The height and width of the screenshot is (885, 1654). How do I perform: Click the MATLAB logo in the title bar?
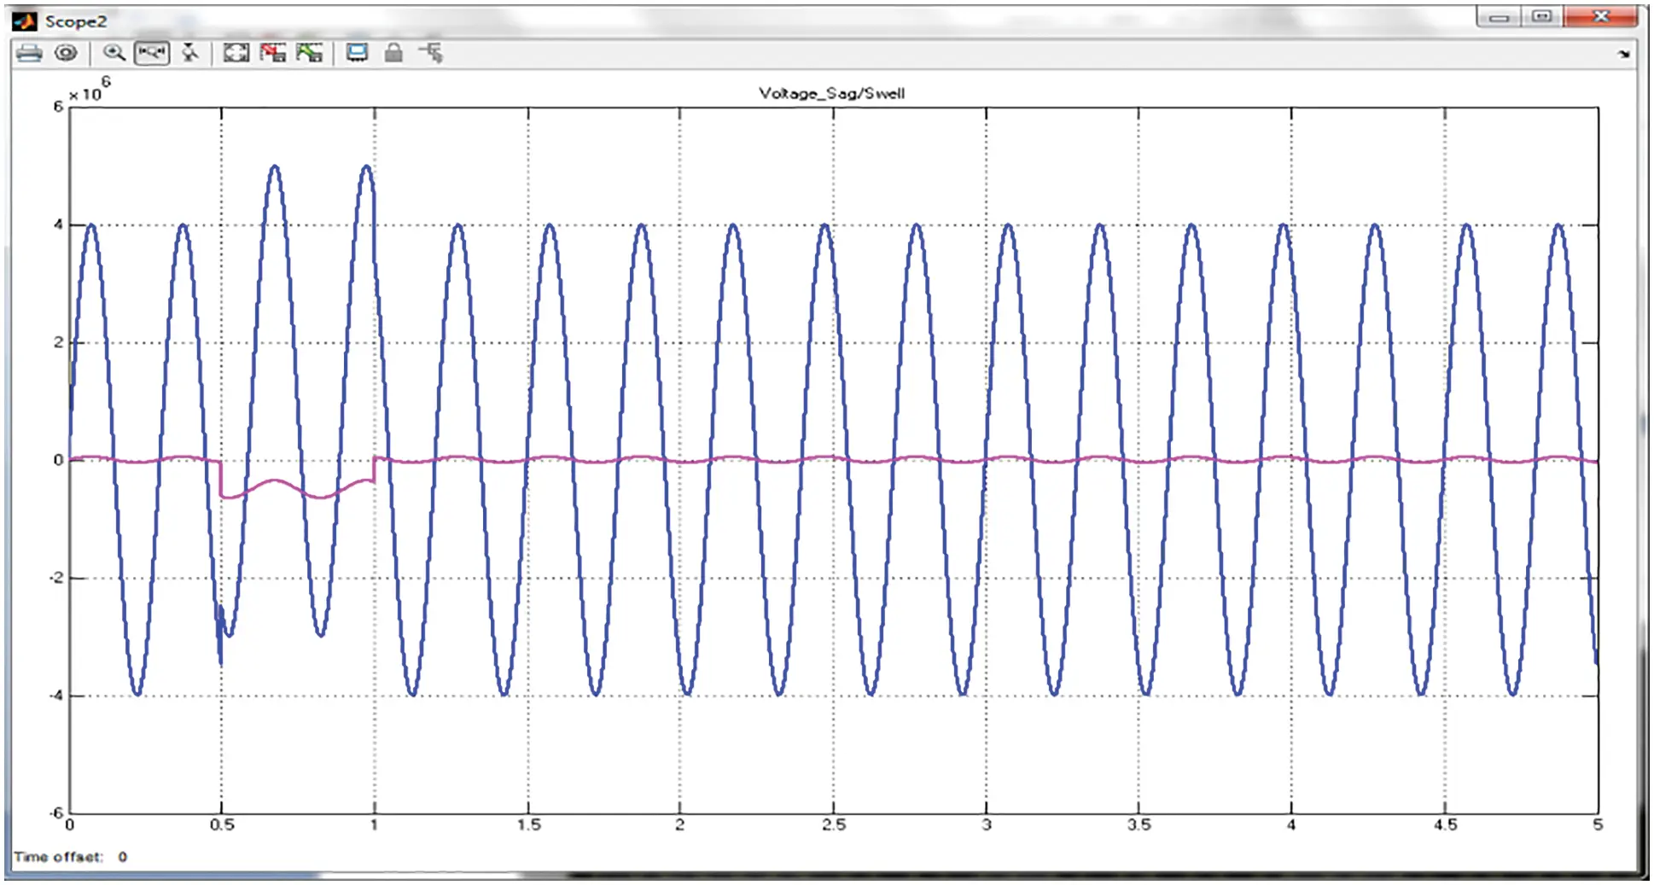(x=25, y=20)
